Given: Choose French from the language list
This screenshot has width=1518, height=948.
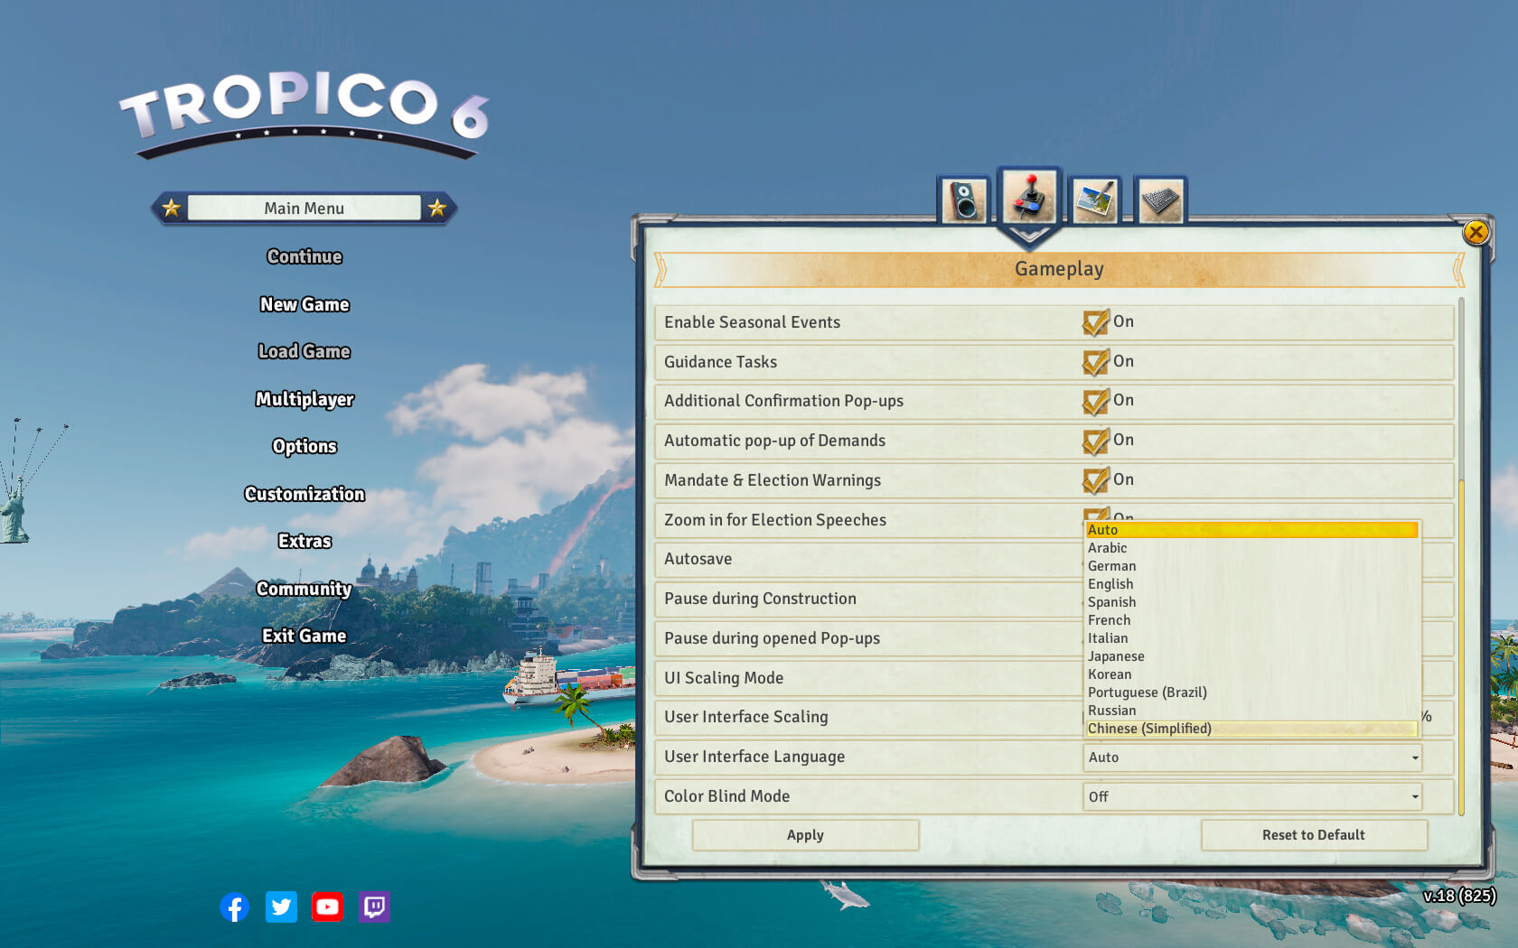Looking at the screenshot, I should [1251, 620].
